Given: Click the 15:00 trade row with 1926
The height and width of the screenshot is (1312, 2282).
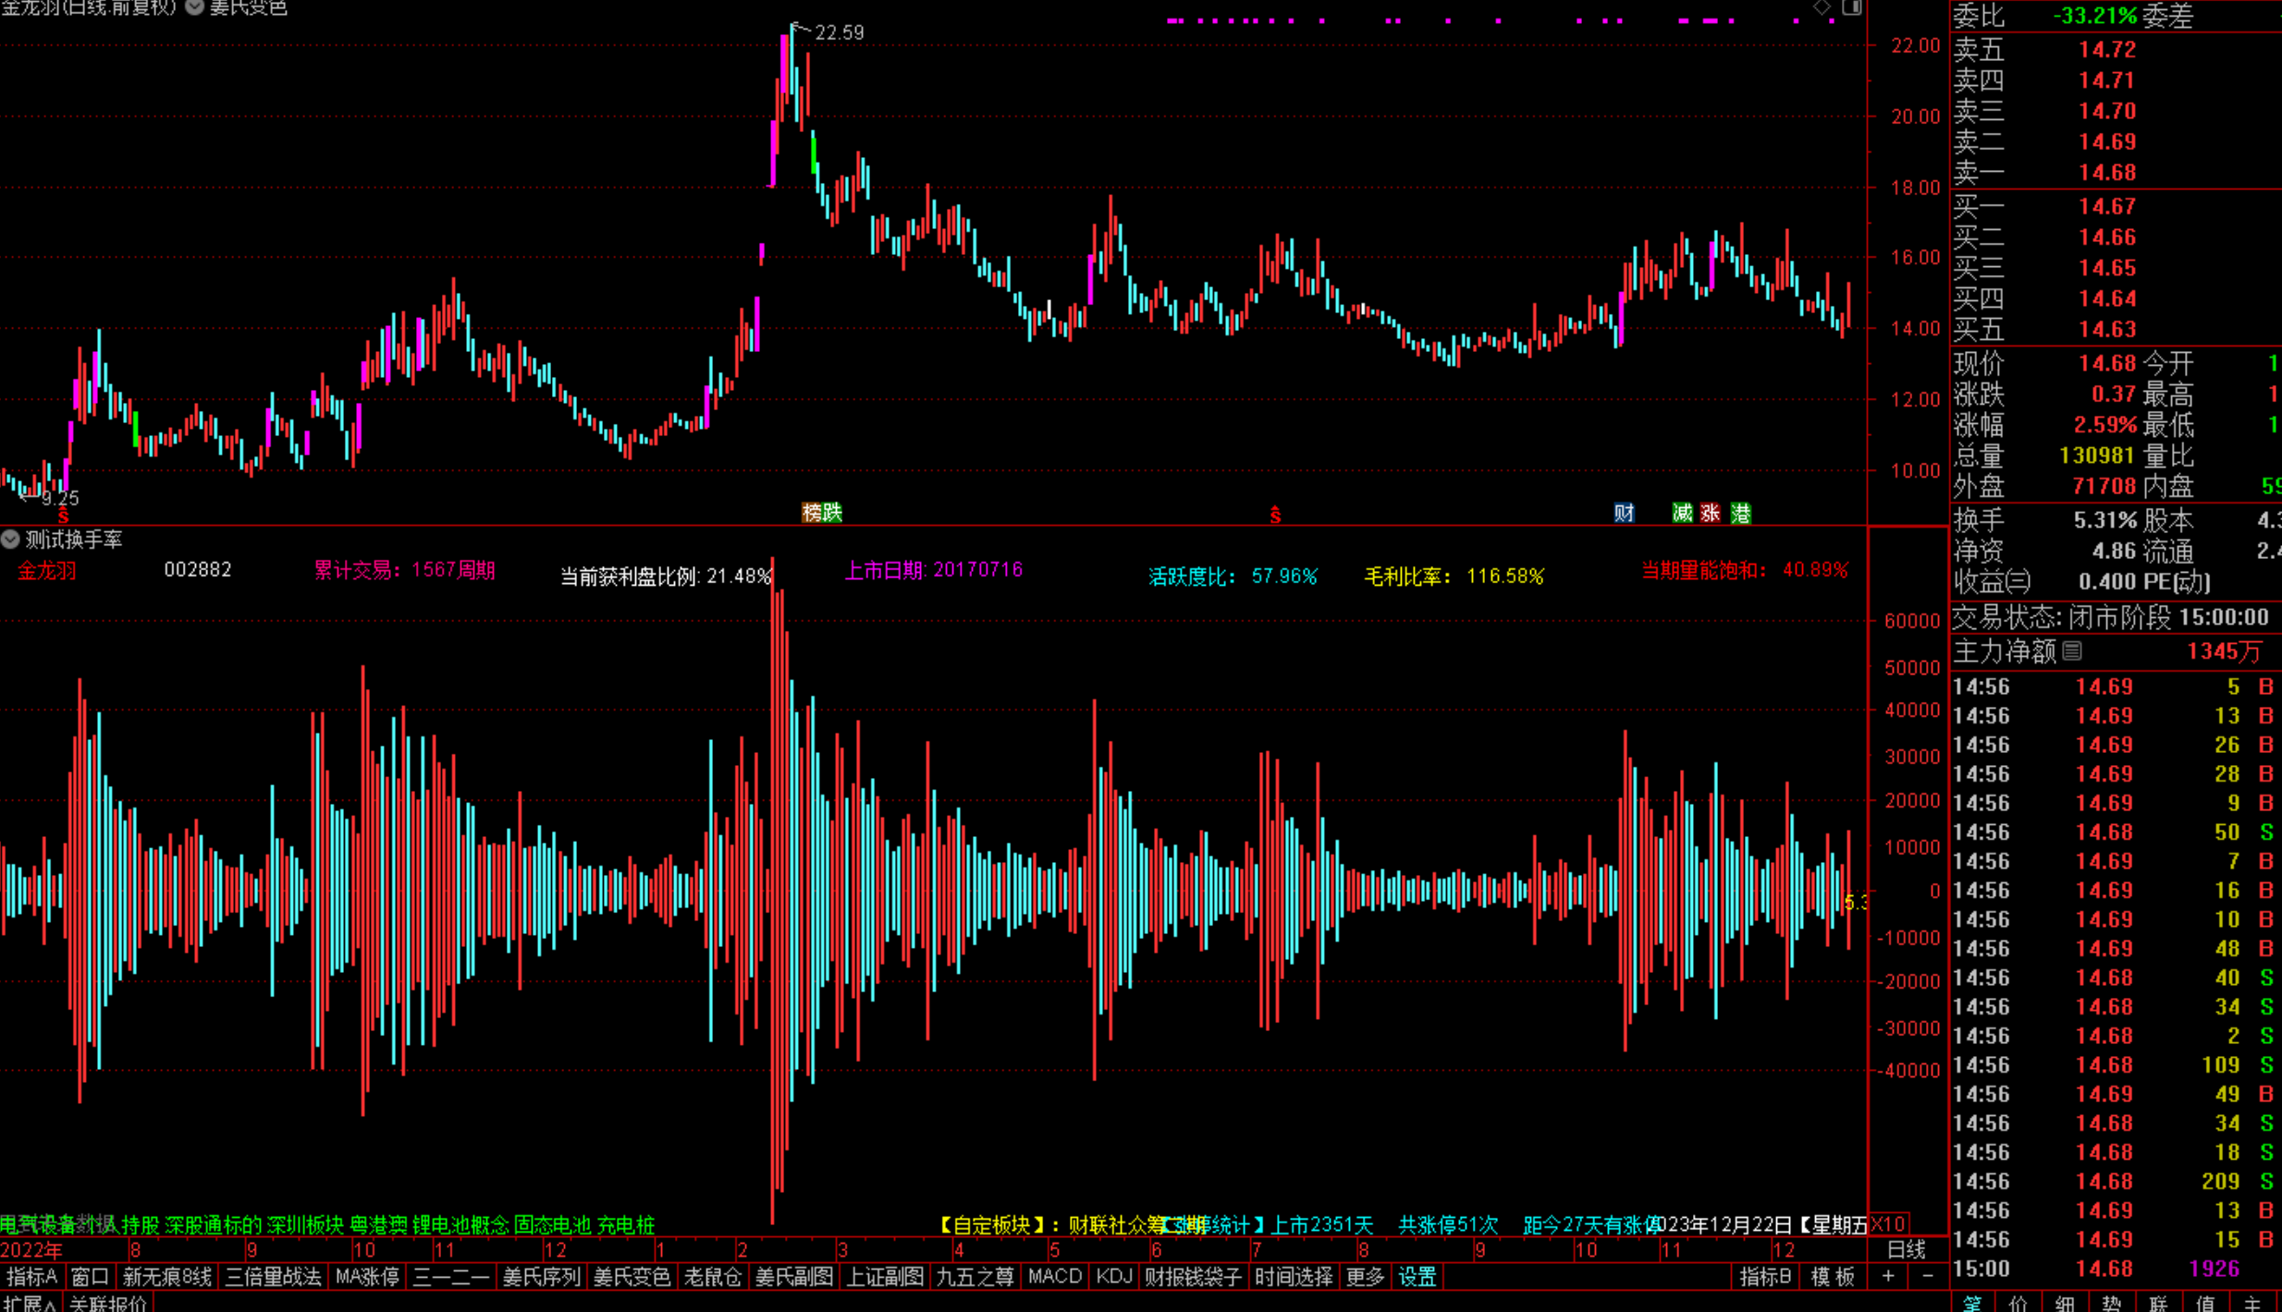Looking at the screenshot, I should (2115, 1269).
